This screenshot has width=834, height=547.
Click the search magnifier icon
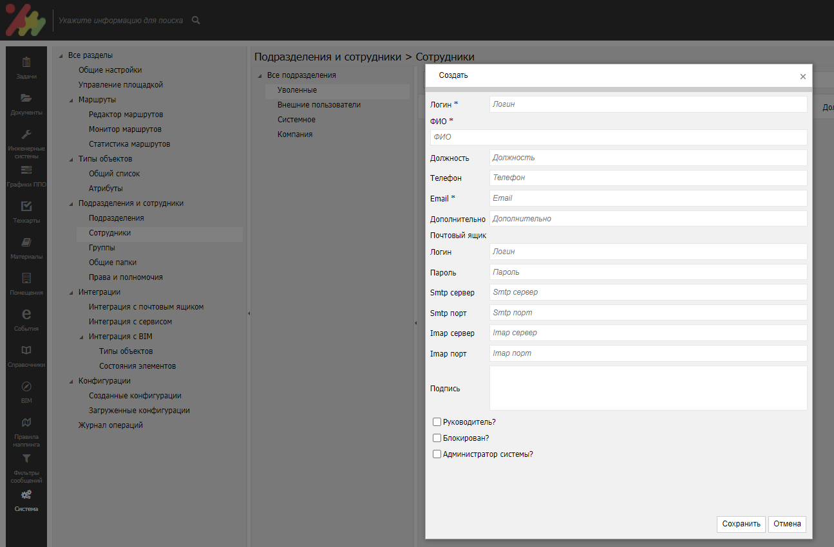click(x=196, y=21)
